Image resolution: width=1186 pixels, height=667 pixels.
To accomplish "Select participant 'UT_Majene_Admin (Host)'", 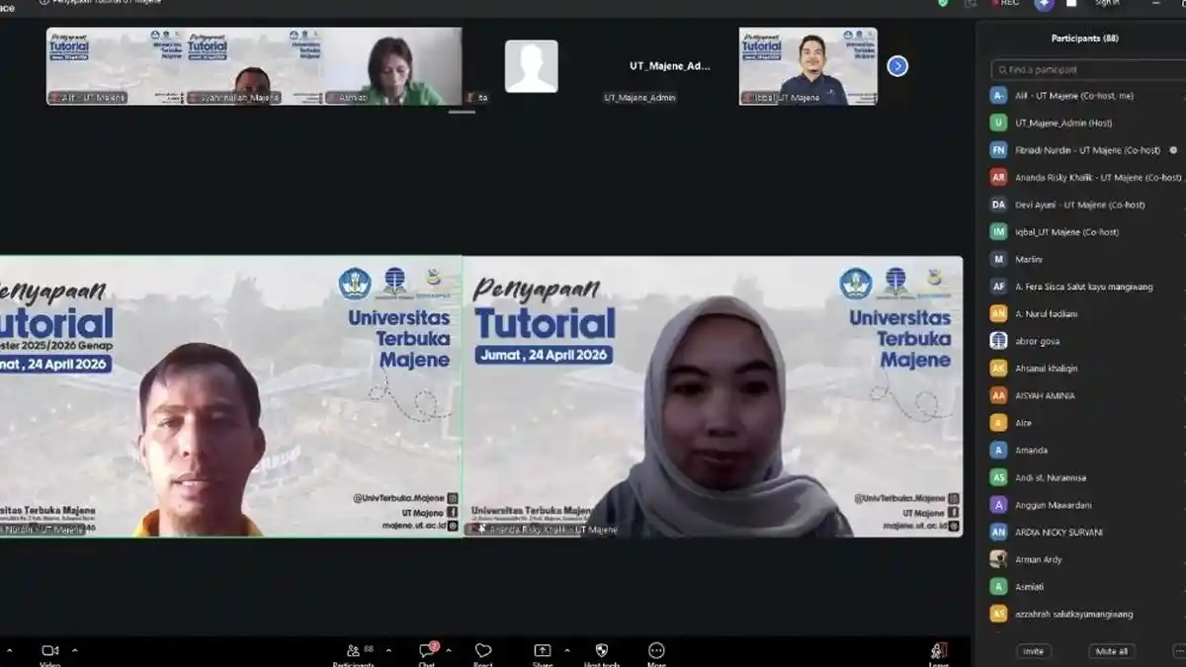I will [1085, 123].
